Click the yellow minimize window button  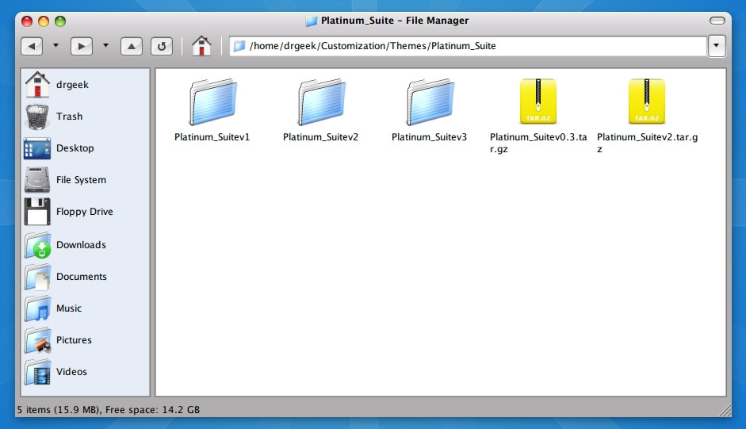tap(44, 21)
